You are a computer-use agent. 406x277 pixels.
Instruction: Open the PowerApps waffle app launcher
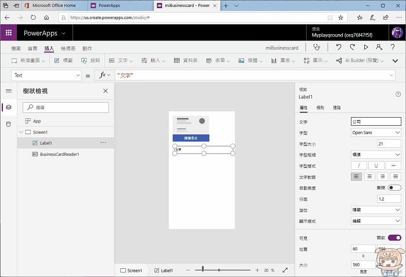click(9, 33)
